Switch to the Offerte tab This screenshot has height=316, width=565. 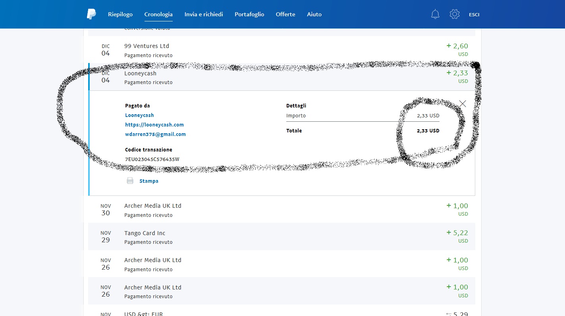pos(285,14)
